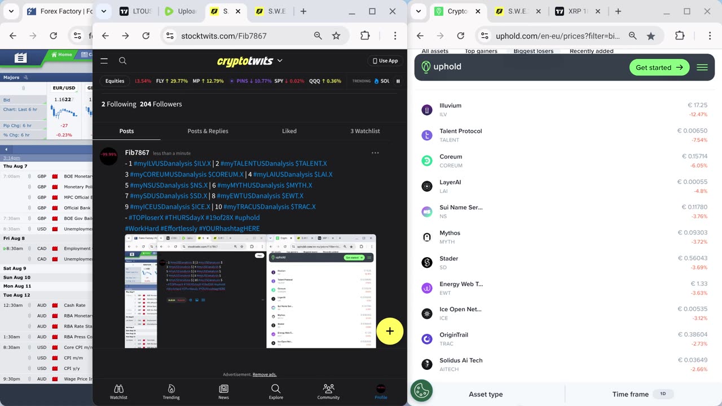722x406 pixels.
Task: Open Profile in bottom navigation
Action: [381, 392]
